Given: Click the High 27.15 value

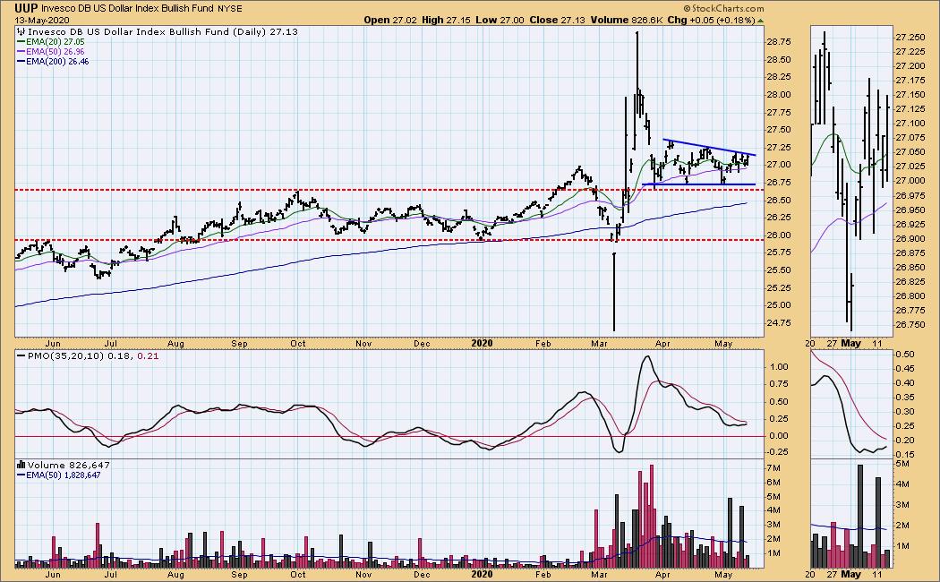Looking at the screenshot, I should click(446, 20).
